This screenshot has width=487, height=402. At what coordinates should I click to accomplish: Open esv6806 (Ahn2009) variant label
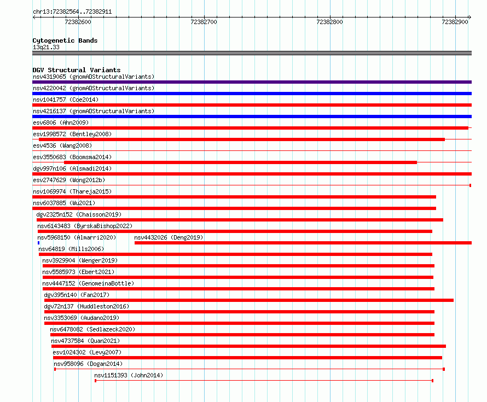61,123
